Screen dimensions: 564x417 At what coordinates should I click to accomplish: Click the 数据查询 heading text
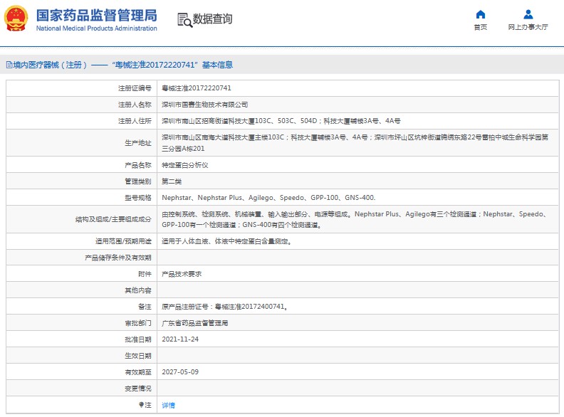[213, 19]
